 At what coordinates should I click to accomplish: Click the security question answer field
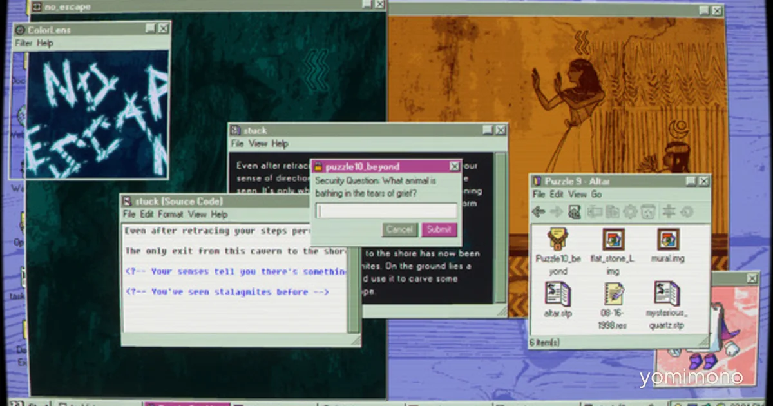click(386, 211)
